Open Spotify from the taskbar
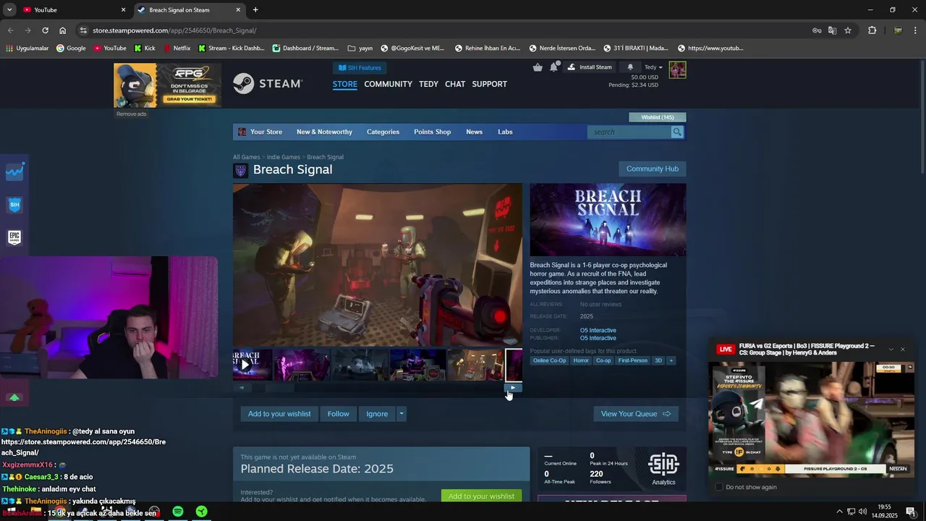 tap(178, 512)
